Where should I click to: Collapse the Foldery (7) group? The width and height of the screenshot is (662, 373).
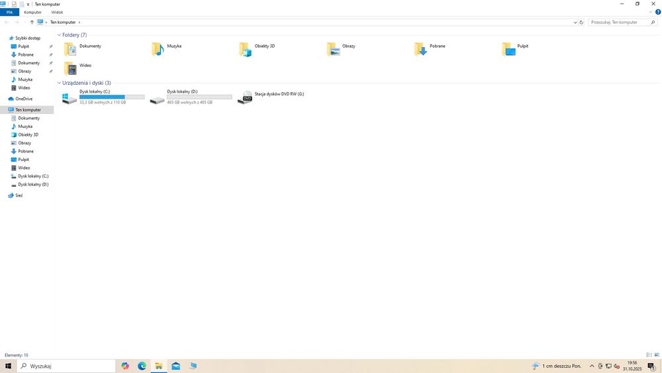click(x=59, y=35)
